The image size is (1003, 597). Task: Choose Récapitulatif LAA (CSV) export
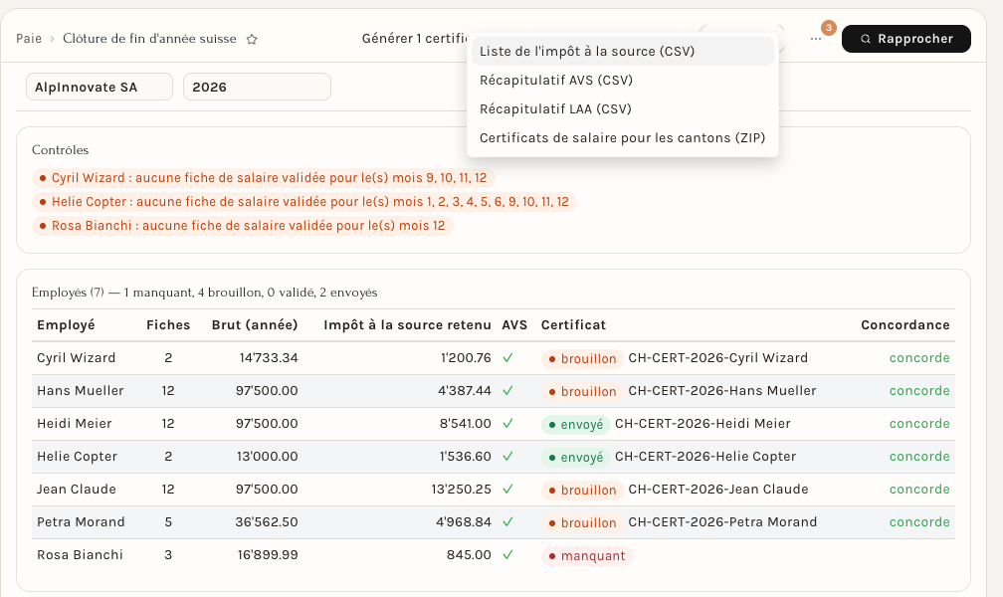coord(623,108)
